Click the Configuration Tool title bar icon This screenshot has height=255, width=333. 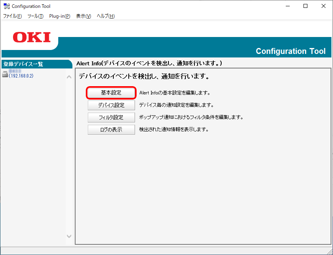[7, 6]
